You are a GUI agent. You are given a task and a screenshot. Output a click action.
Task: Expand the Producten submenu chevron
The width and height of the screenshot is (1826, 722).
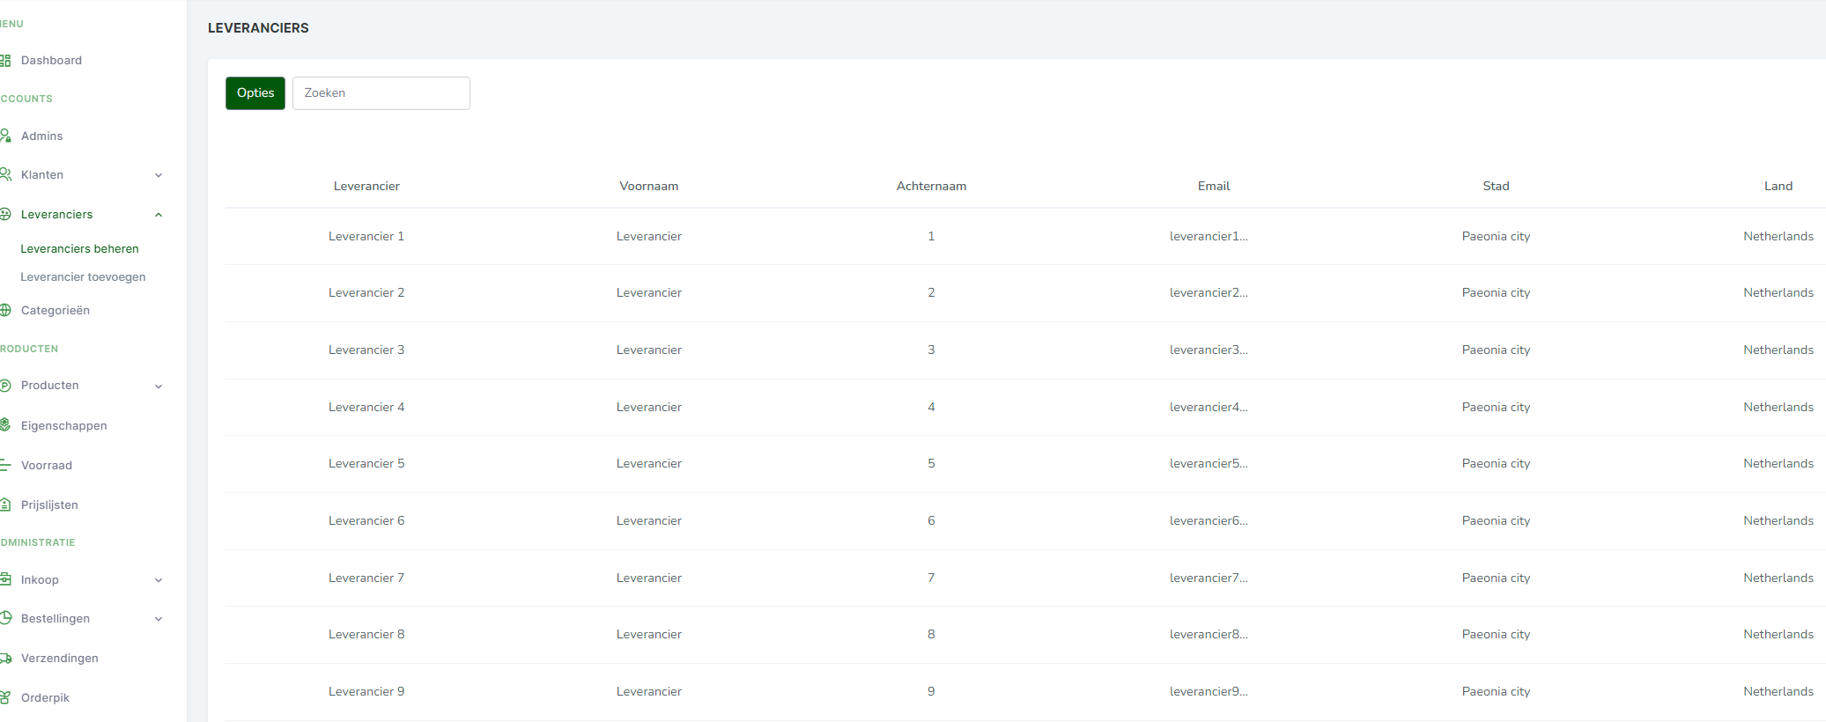point(159,387)
